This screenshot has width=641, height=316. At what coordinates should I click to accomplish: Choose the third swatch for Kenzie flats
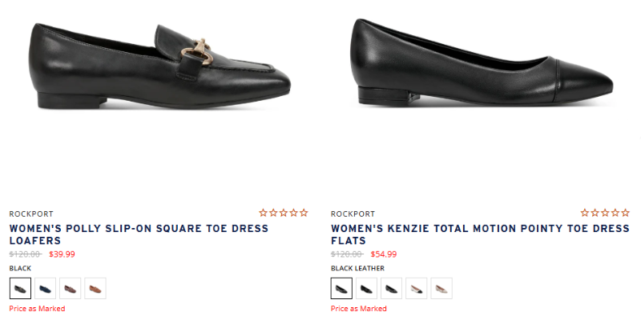point(391,288)
